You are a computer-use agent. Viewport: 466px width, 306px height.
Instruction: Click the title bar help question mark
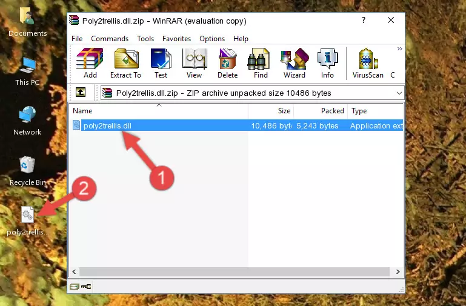(363, 20)
